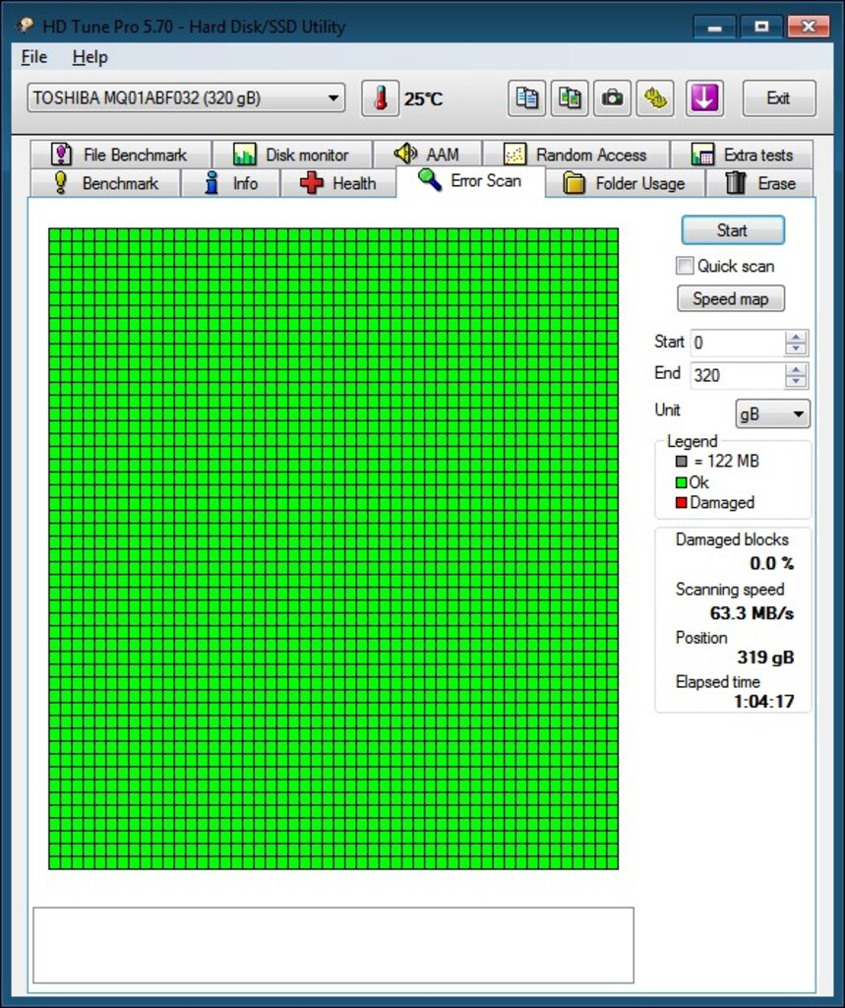Save screenshot using camera icon
Image resolution: width=845 pixels, height=1008 pixels.
click(612, 98)
